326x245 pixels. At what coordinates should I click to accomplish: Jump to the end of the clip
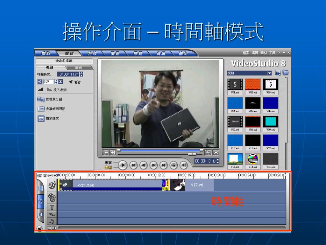tap(163, 165)
